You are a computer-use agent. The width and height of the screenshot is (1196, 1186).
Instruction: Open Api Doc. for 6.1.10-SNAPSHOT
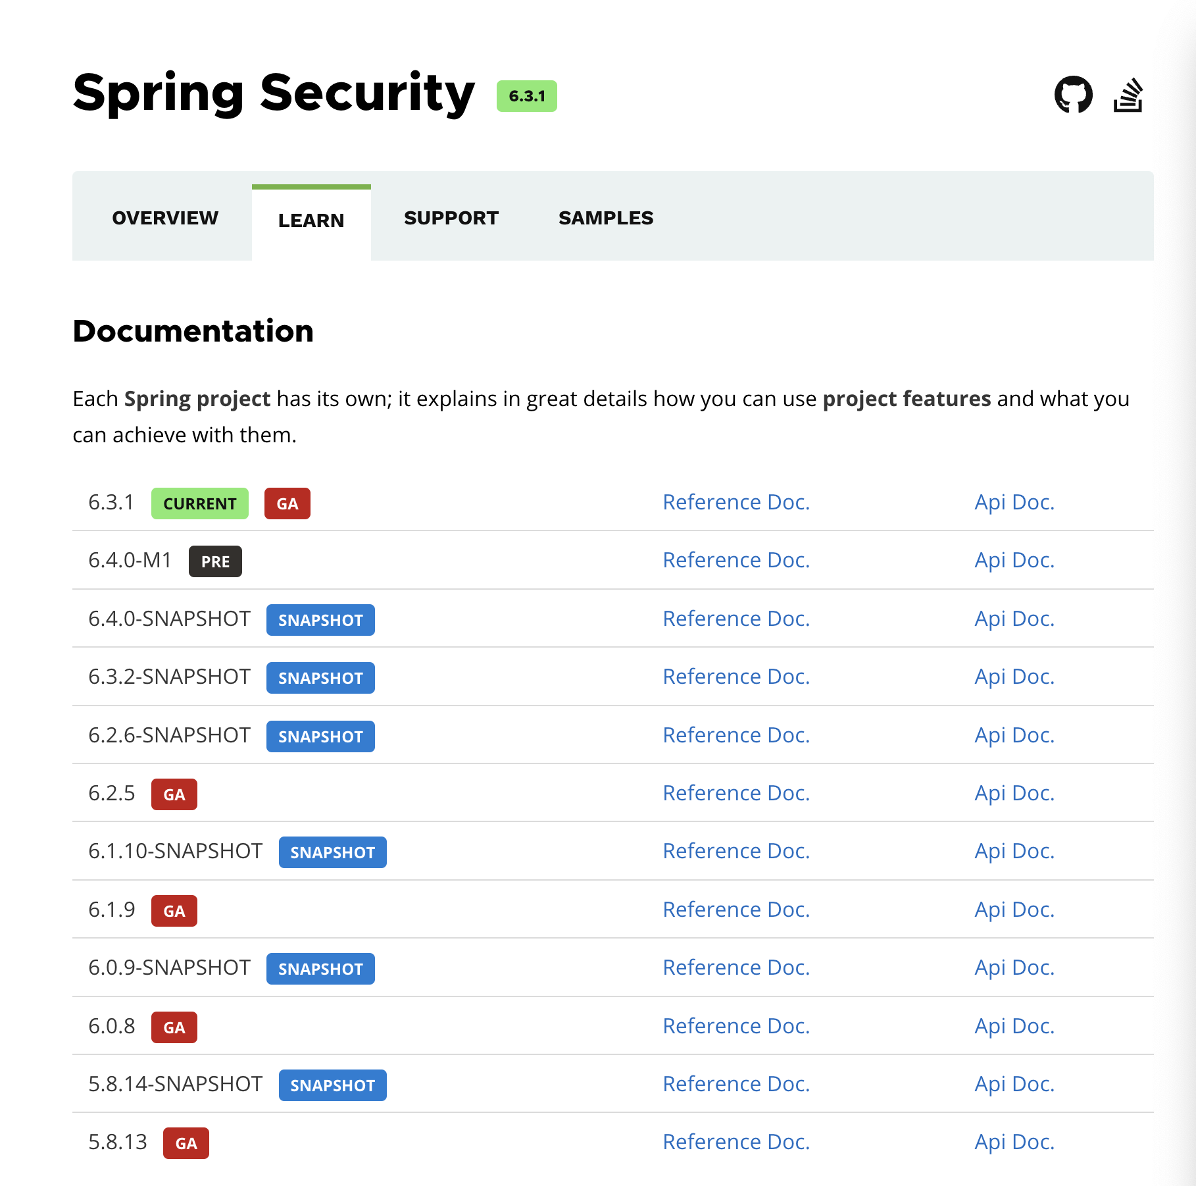click(x=1014, y=851)
